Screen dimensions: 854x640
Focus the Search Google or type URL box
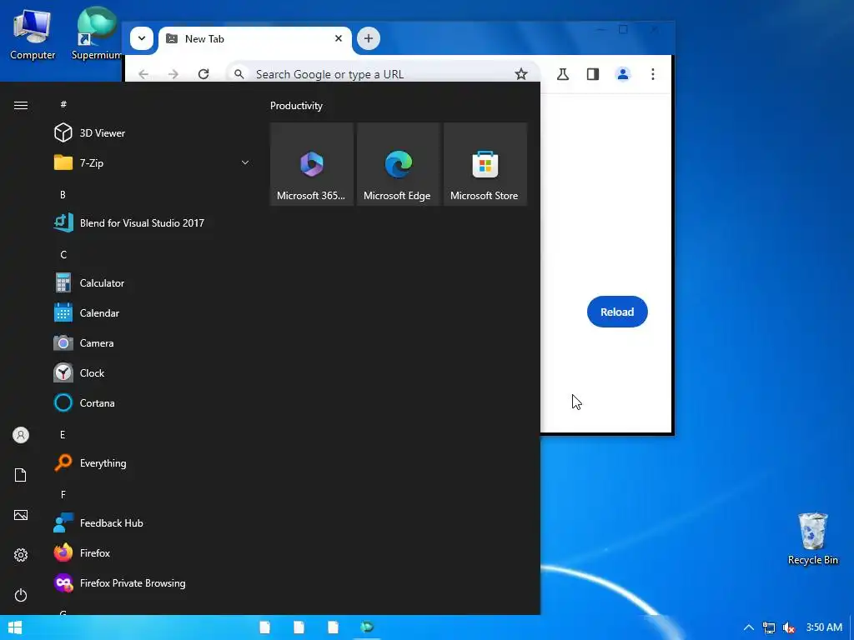tap(384, 74)
